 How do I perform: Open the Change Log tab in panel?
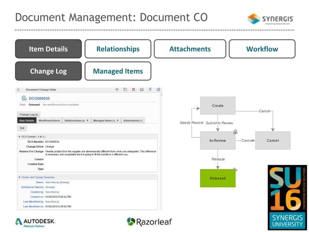pos(29,115)
